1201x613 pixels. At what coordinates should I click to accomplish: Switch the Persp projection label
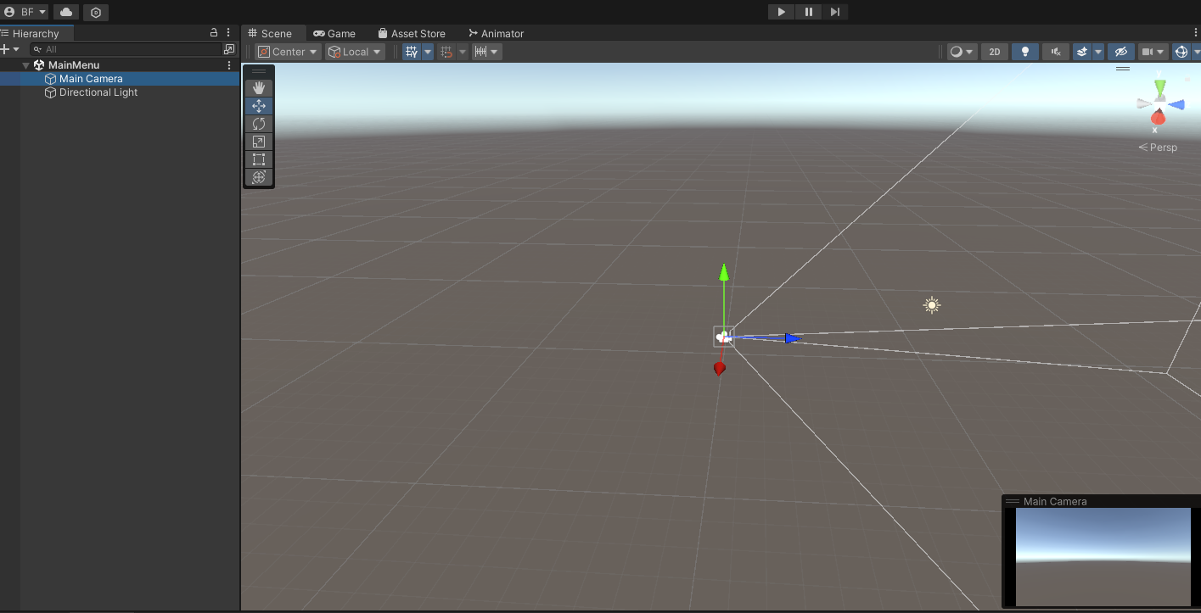coord(1159,148)
